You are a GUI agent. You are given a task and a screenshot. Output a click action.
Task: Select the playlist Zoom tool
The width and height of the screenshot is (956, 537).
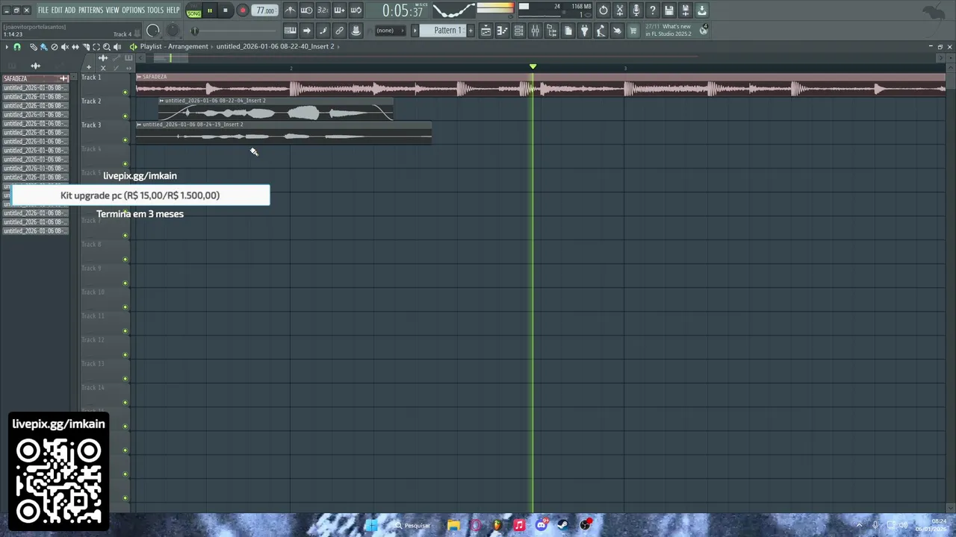tap(107, 47)
